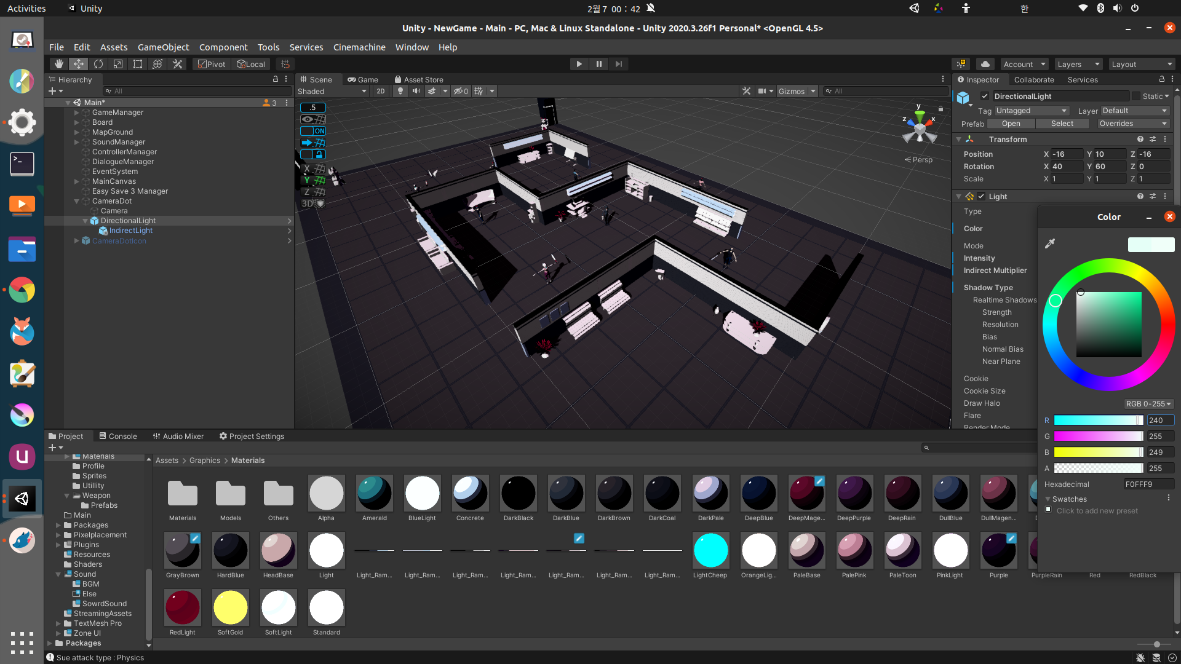This screenshot has width=1181, height=664.
Task: Toggle scene lighting bulb icon
Action: click(400, 91)
